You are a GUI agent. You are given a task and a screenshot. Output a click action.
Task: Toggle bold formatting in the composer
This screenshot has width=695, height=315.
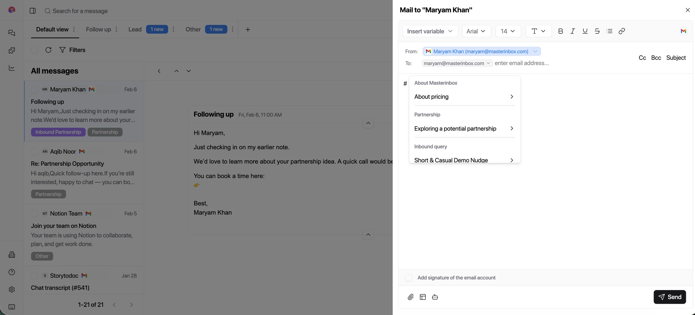click(x=560, y=31)
